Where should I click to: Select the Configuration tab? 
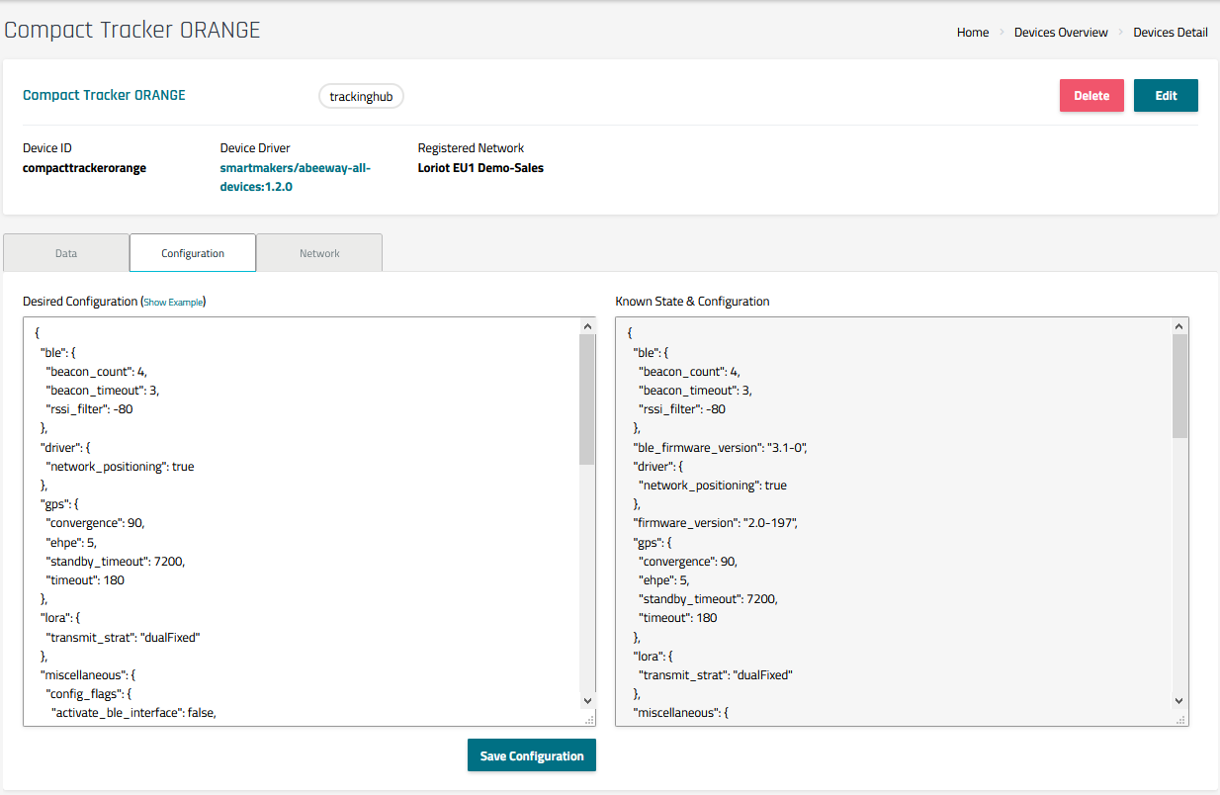(x=193, y=253)
